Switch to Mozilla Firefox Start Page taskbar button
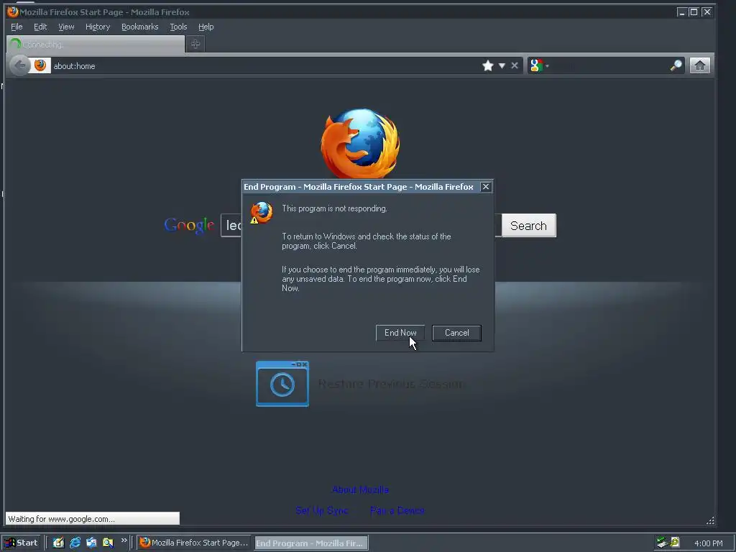Screen dimensions: 736x552 (194, 543)
